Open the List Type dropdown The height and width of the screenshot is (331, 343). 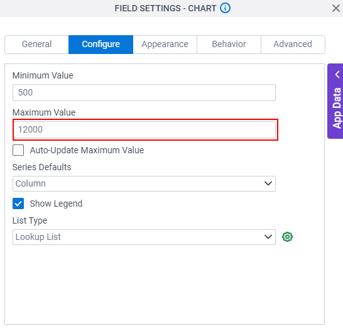point(144,237)
